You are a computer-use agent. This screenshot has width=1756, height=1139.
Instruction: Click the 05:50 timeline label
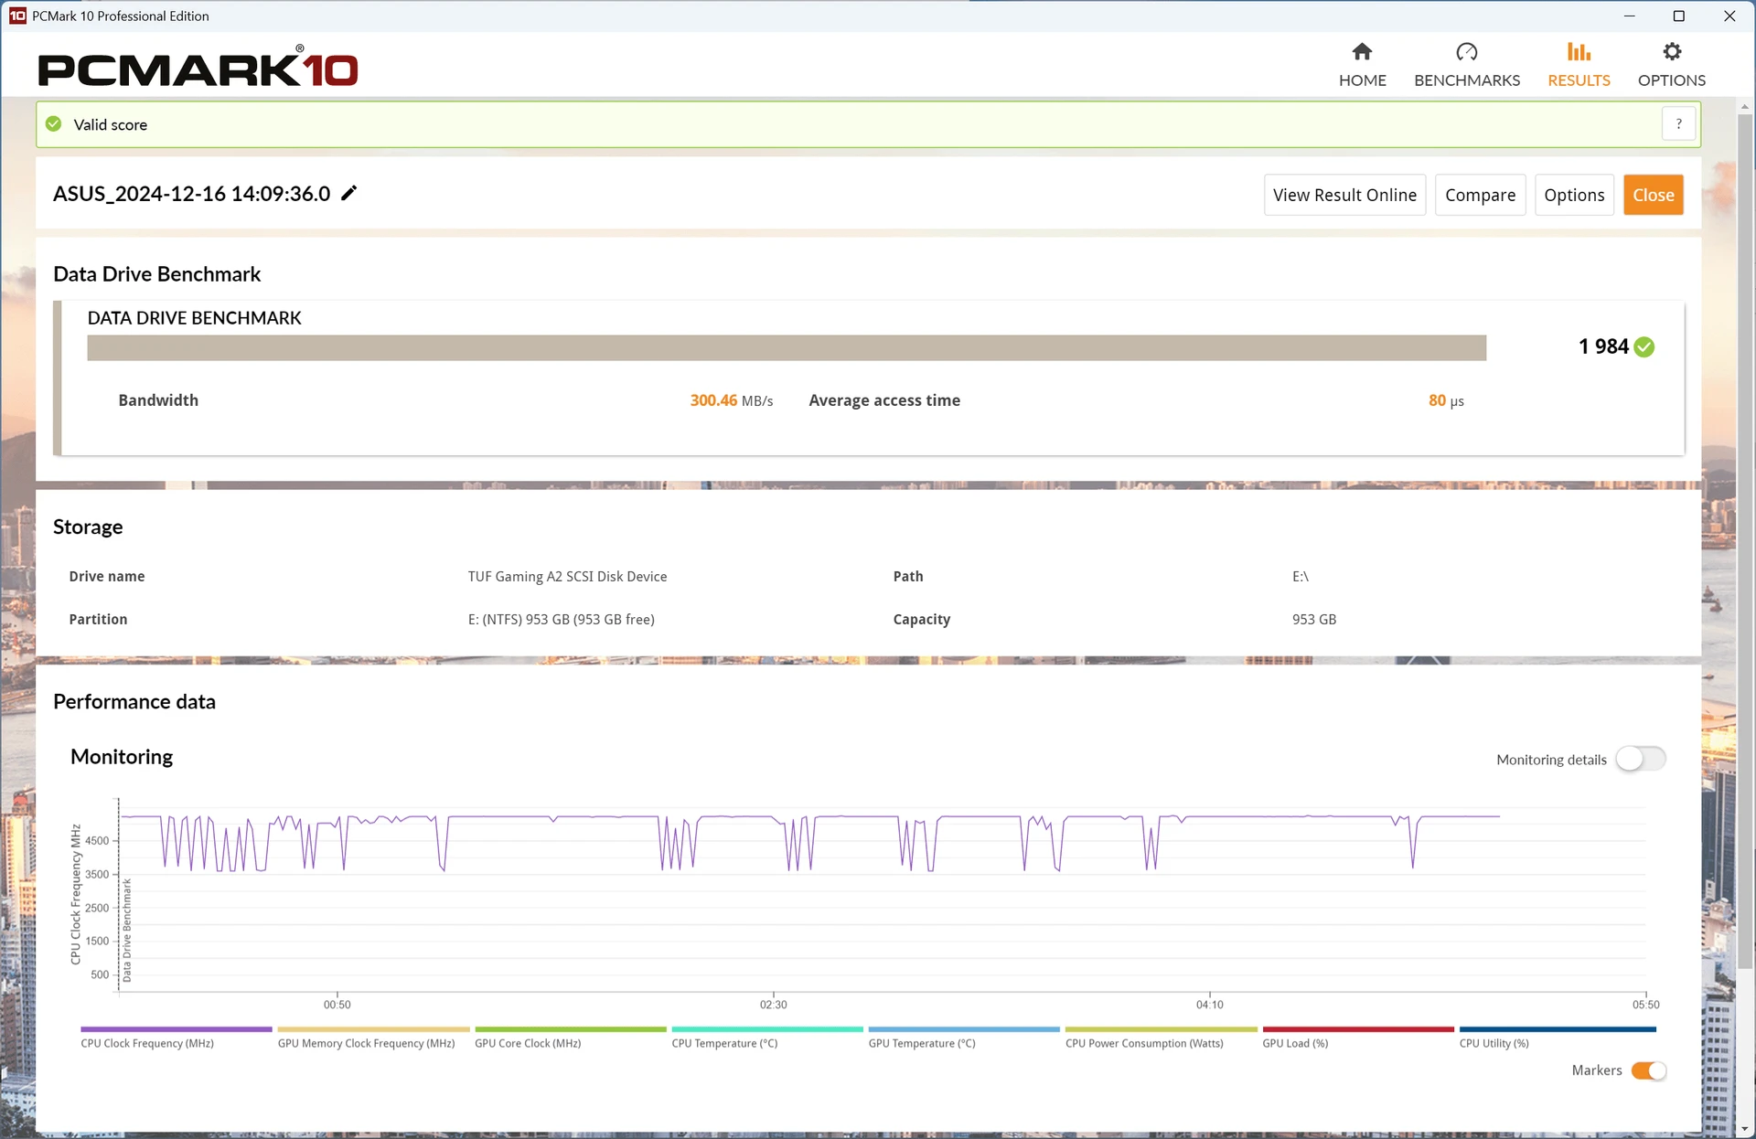pyautogui.click(x=1645, y=1004)
